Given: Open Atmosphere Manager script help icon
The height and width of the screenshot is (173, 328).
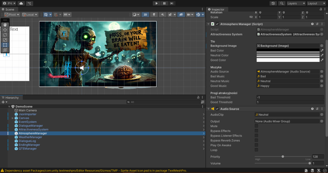Looking at the screenshot, I should [312, 24].
